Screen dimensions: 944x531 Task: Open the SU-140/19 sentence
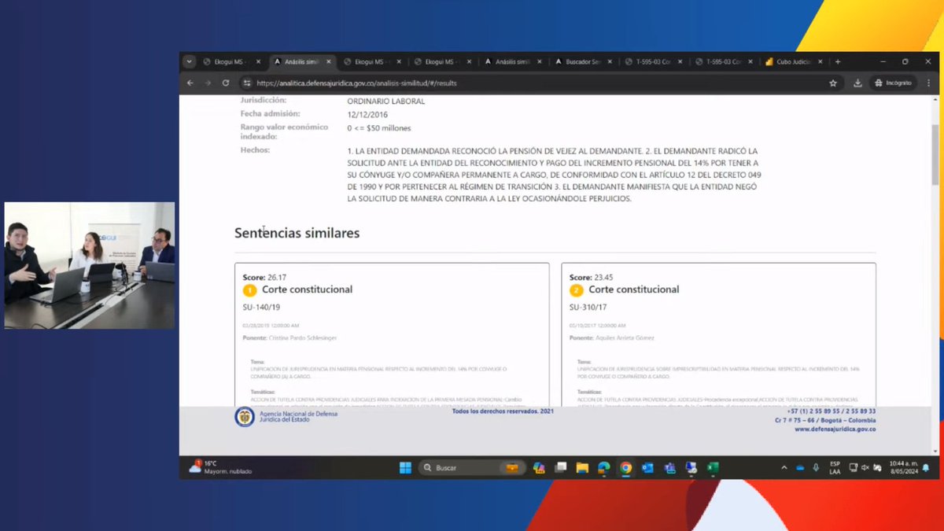(x=260, y=308)
